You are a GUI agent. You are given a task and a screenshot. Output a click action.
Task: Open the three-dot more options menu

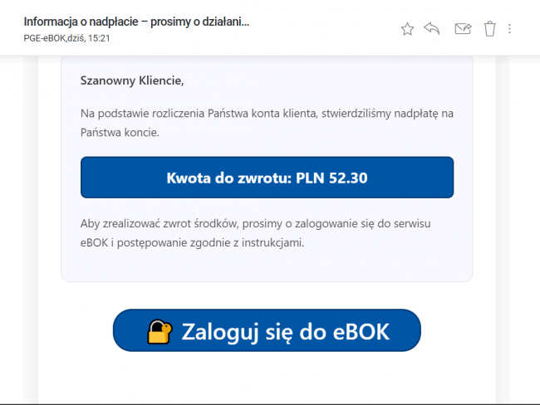(x=509, y=29)
